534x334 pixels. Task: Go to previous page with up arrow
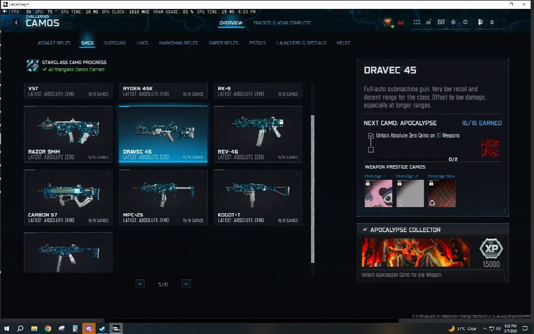coord(140,284)
